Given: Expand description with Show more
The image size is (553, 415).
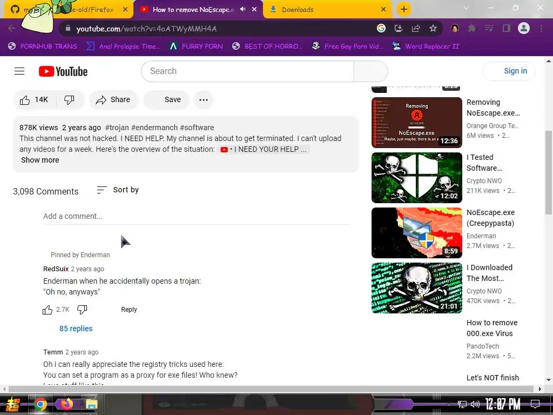Looking at the screenshot, I should 40,160.
